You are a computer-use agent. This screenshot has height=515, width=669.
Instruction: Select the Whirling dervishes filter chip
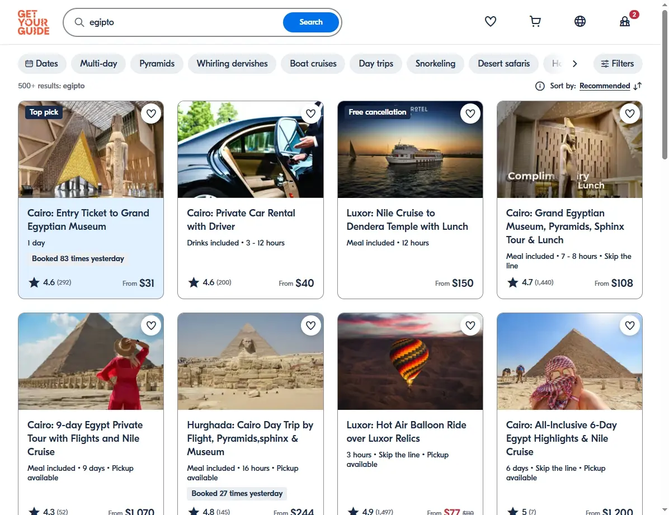point(232,64)
